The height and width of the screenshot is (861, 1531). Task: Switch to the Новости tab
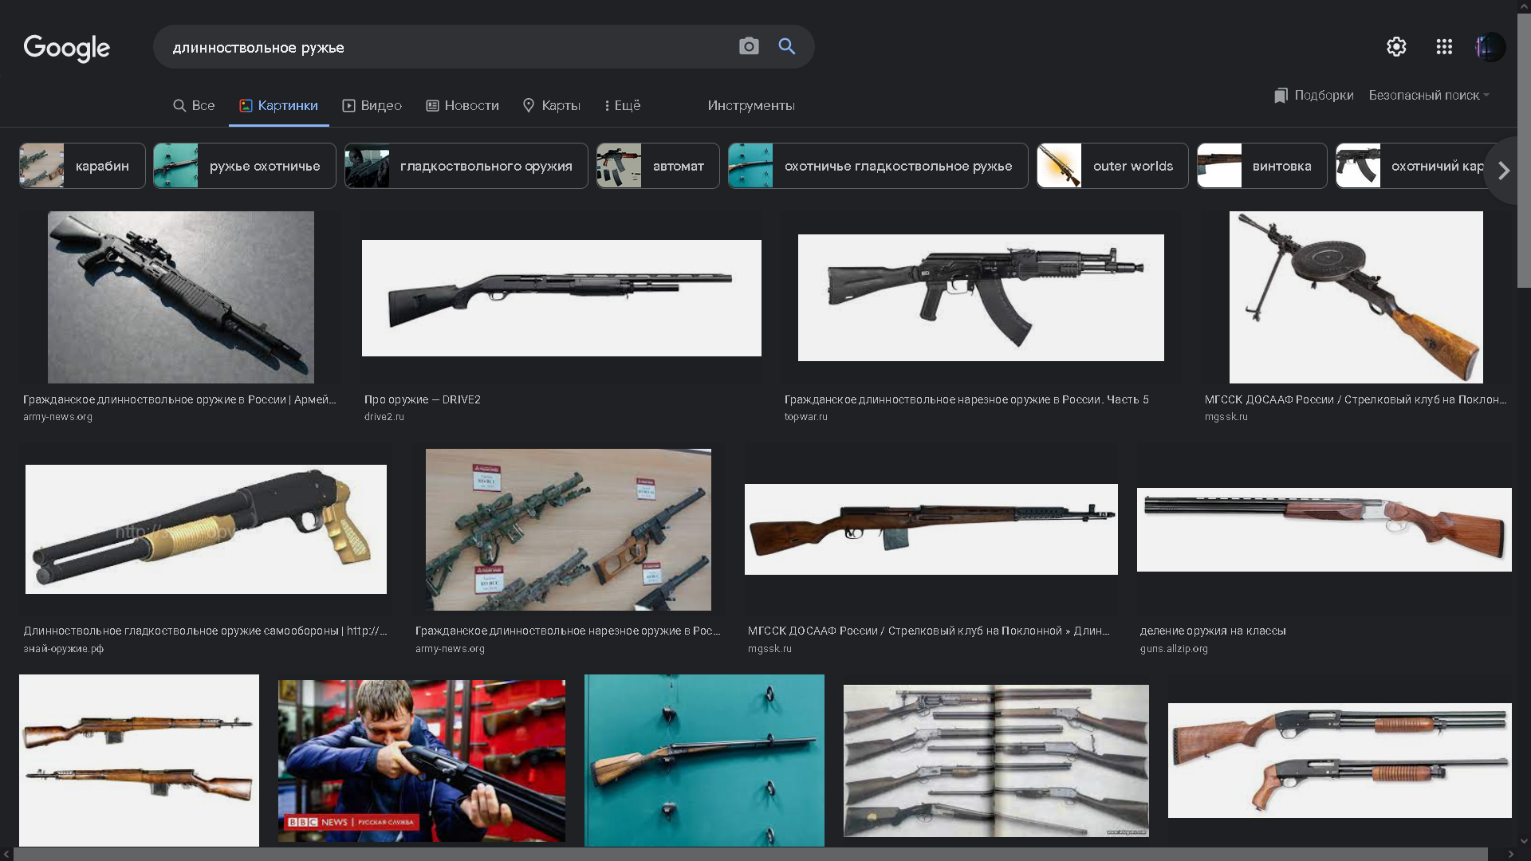[462, 106]
